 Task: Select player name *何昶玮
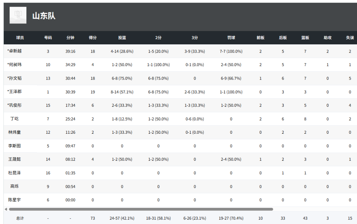(x=14, y=65)
